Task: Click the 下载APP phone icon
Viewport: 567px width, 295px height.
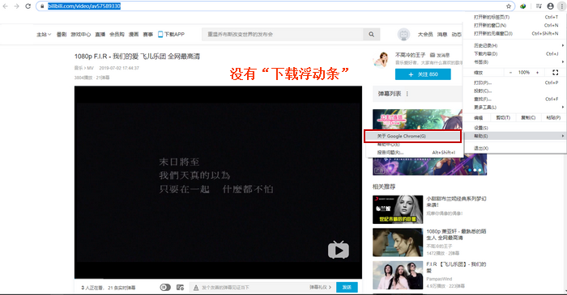Action: pyautogui.click(x=160, y=34)
